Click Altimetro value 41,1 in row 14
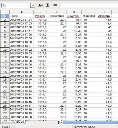This screenshot has height=128, width=118. coord(104,64)
